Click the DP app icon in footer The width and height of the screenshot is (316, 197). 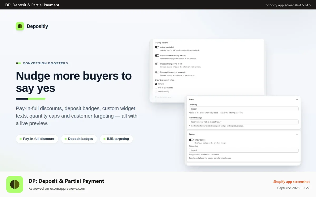click(x=15, y=184)
